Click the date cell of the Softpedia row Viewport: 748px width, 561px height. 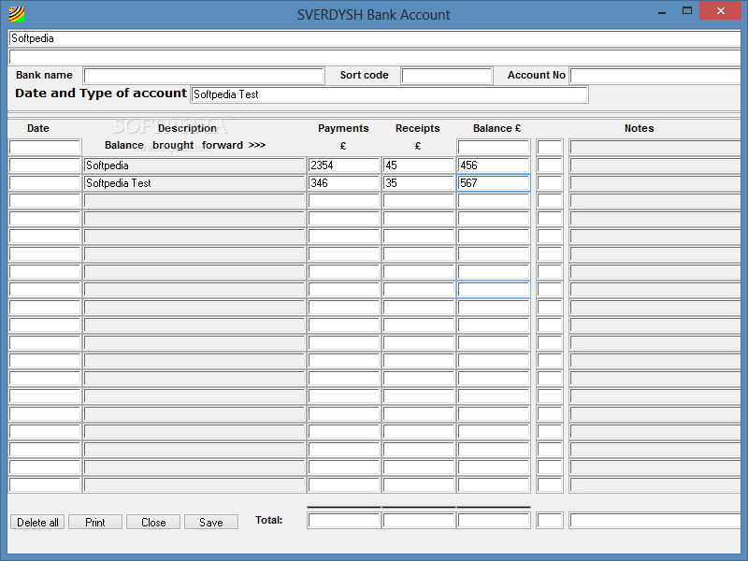pyautogui.click(x=45, y=165)
